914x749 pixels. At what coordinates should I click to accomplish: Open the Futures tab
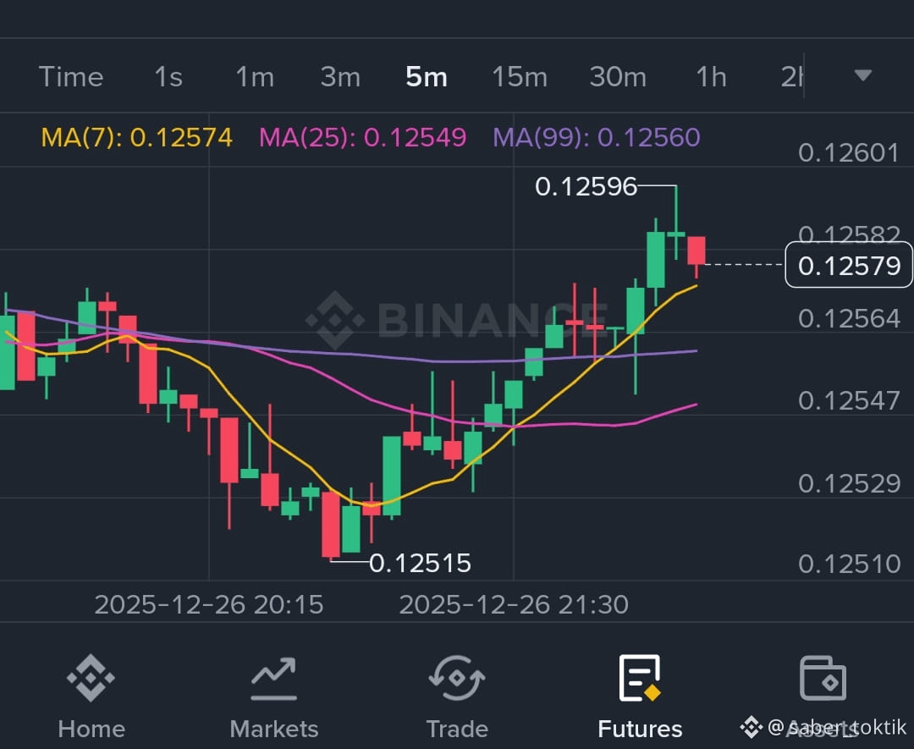(640, 697)
